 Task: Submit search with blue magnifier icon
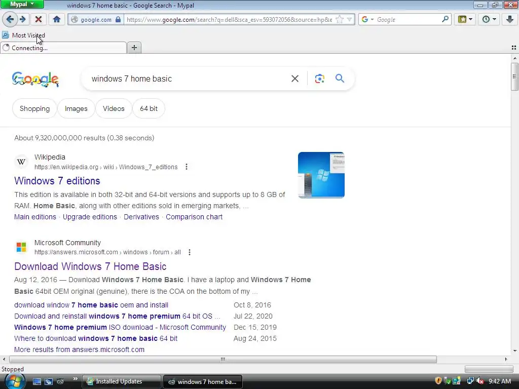tap(340, 79)
